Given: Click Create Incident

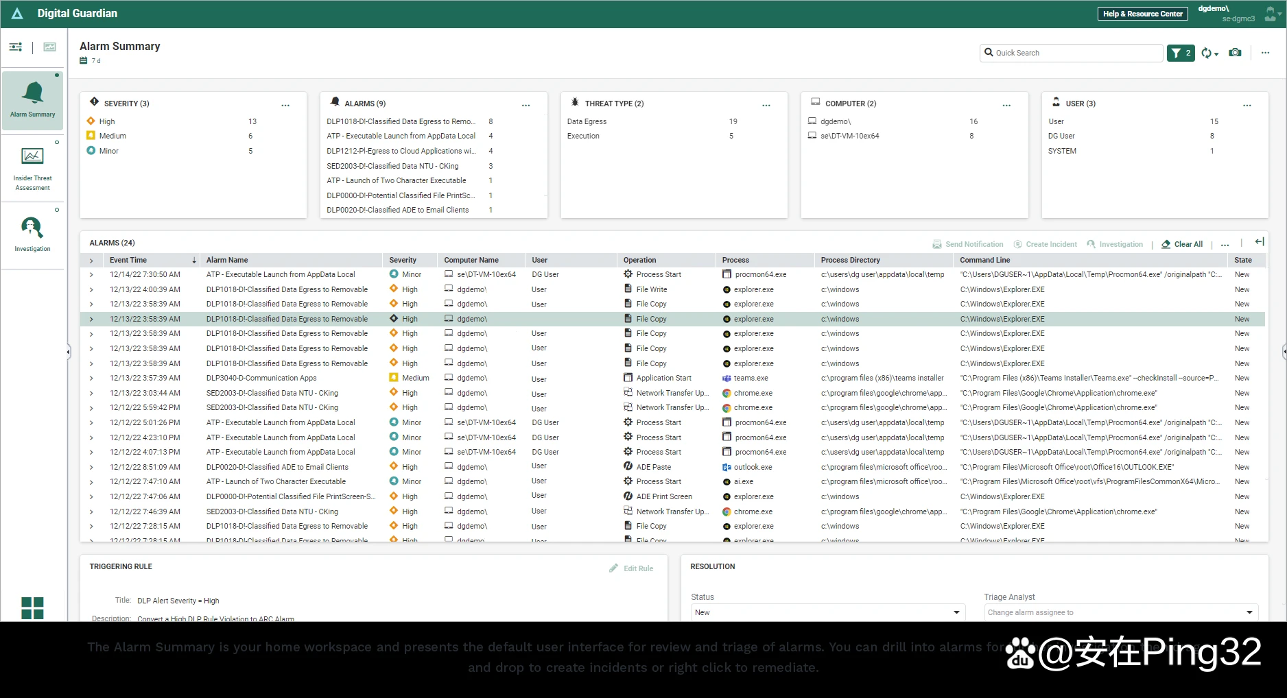Looking at the screenshot, I should pyautogui.click(x=1045, y=244).
